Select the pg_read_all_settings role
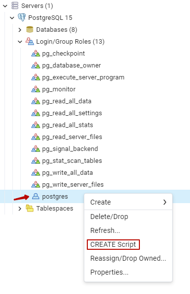This screenshot has width=190, height=294. coord(72,113)
